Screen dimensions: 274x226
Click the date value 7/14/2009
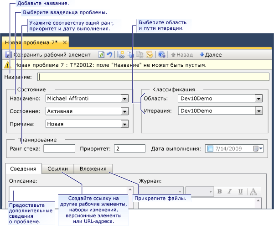tap(228, 149)
